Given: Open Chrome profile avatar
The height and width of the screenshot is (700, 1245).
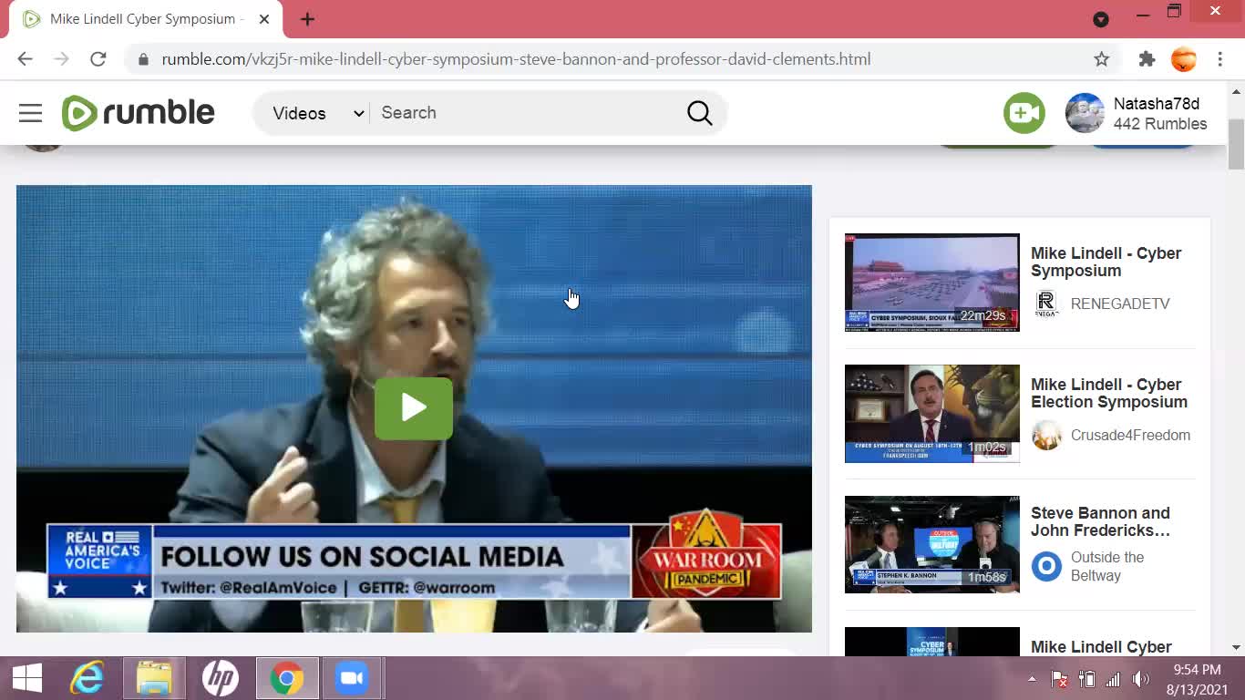Looking at the screenshot, I should (x=1183, y=59).
